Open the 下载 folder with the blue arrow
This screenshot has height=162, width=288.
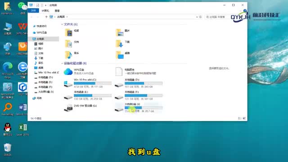120,44
